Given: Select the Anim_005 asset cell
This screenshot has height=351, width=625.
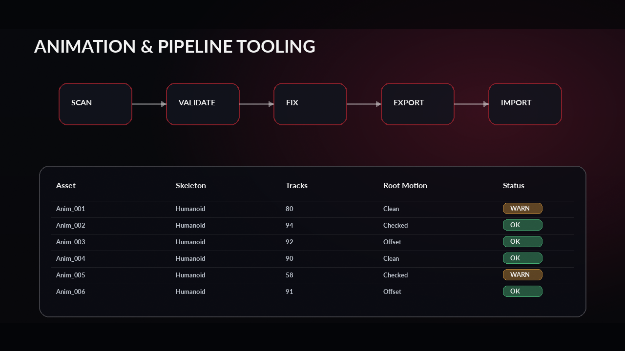Looking at the screenshot, I should pos(71,275).
